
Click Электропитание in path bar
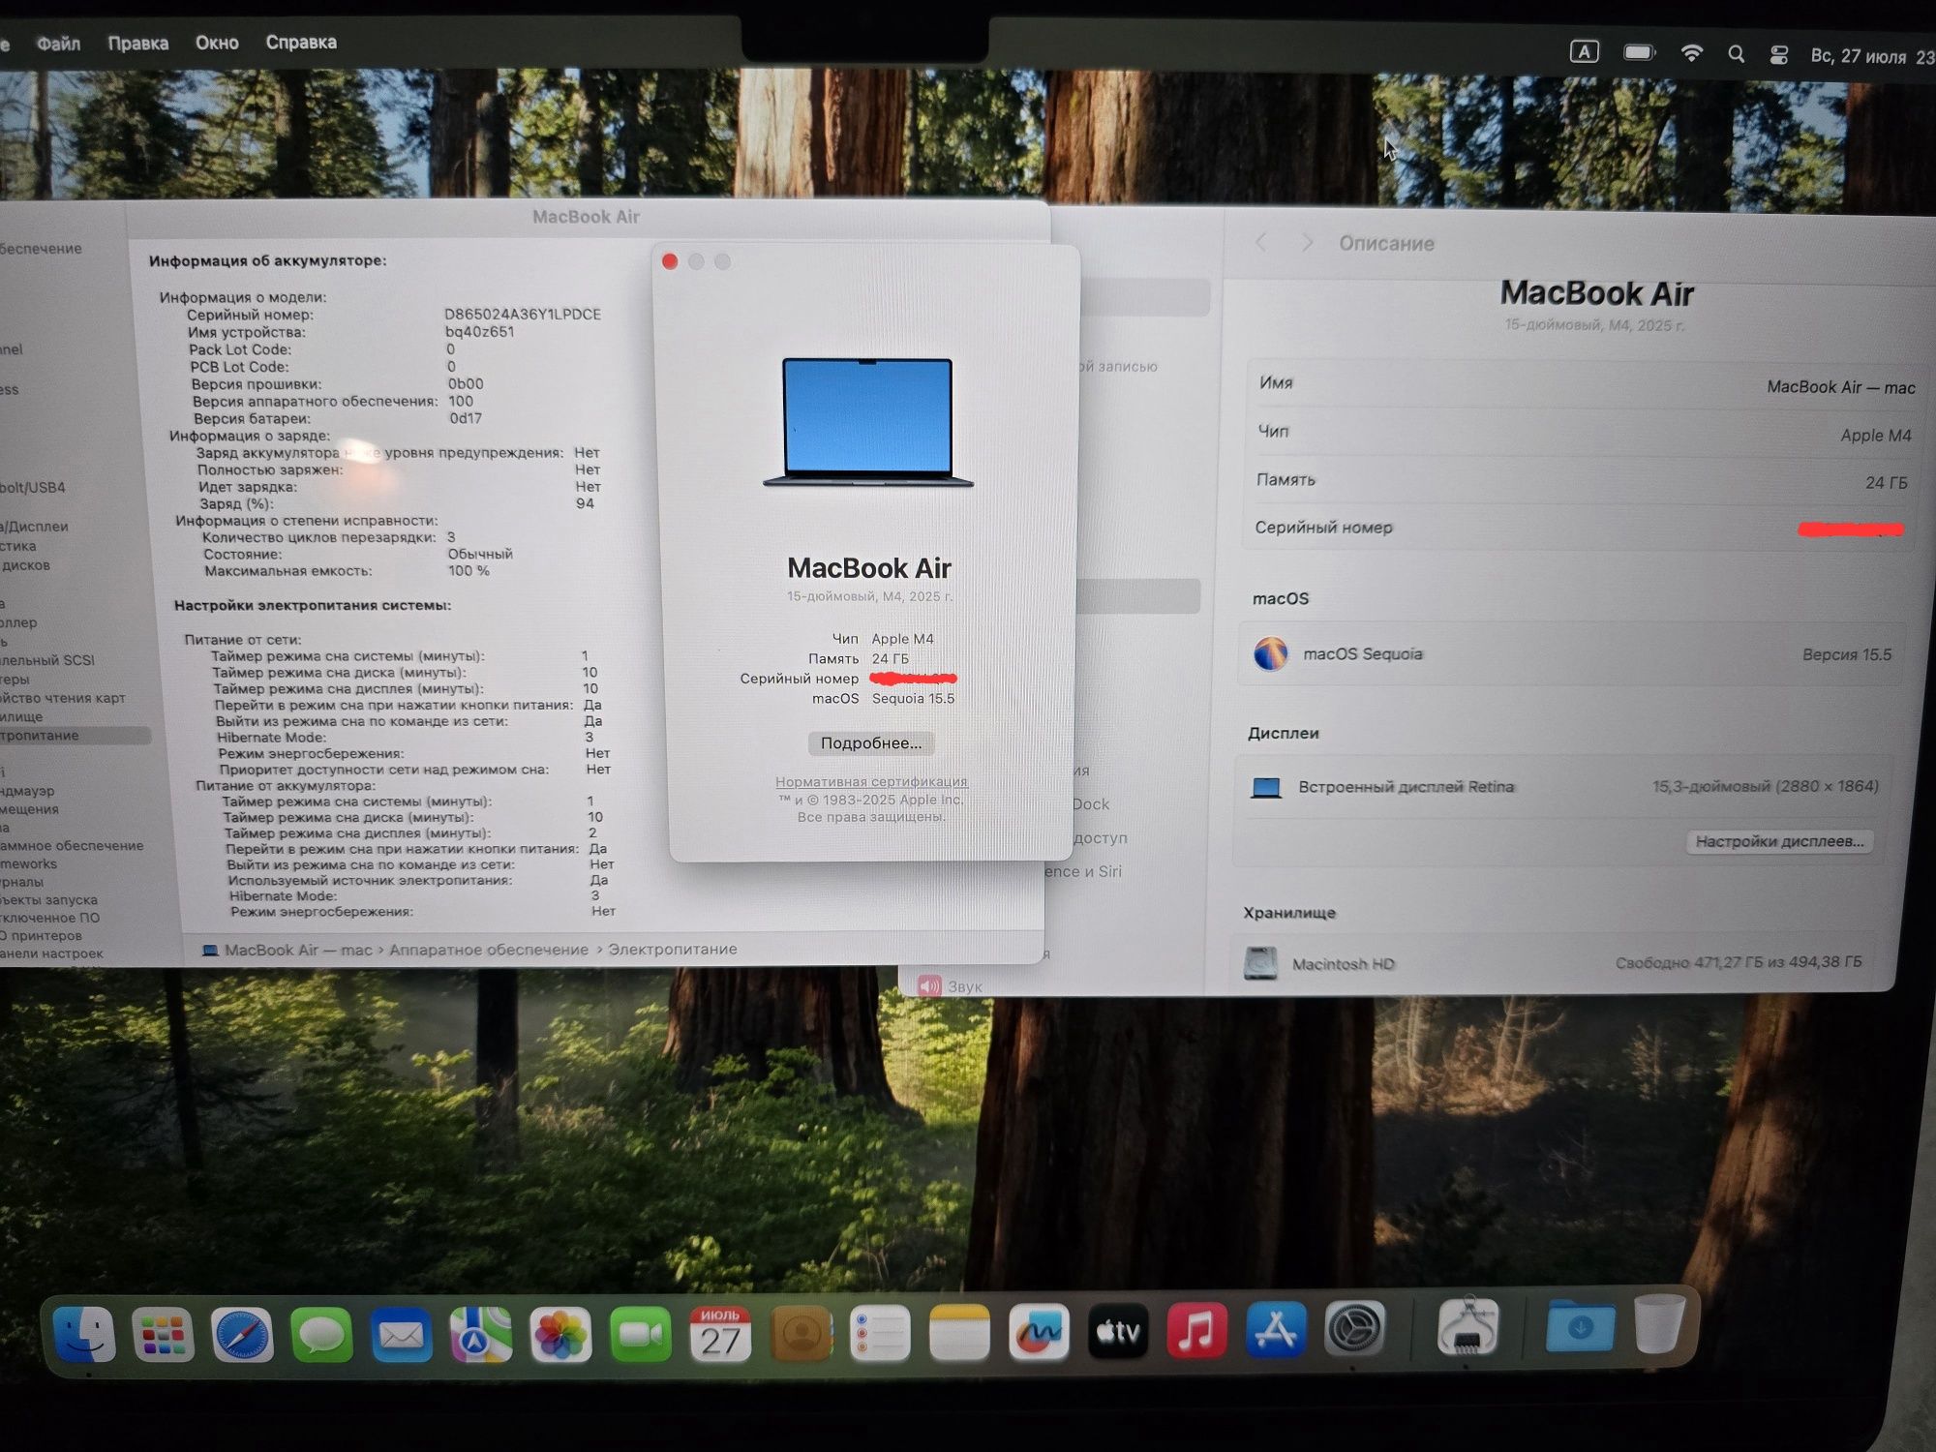tap(672, 950)
